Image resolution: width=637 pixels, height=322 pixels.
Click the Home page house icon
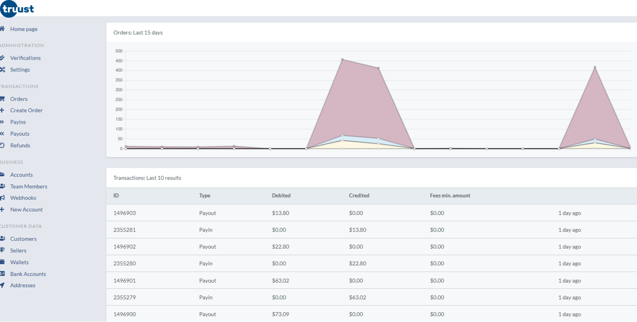[2, 29]
